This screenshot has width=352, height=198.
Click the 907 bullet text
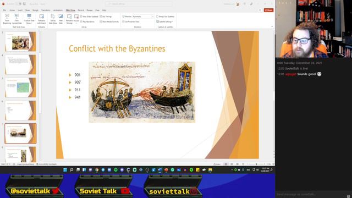tap(78, 82)
